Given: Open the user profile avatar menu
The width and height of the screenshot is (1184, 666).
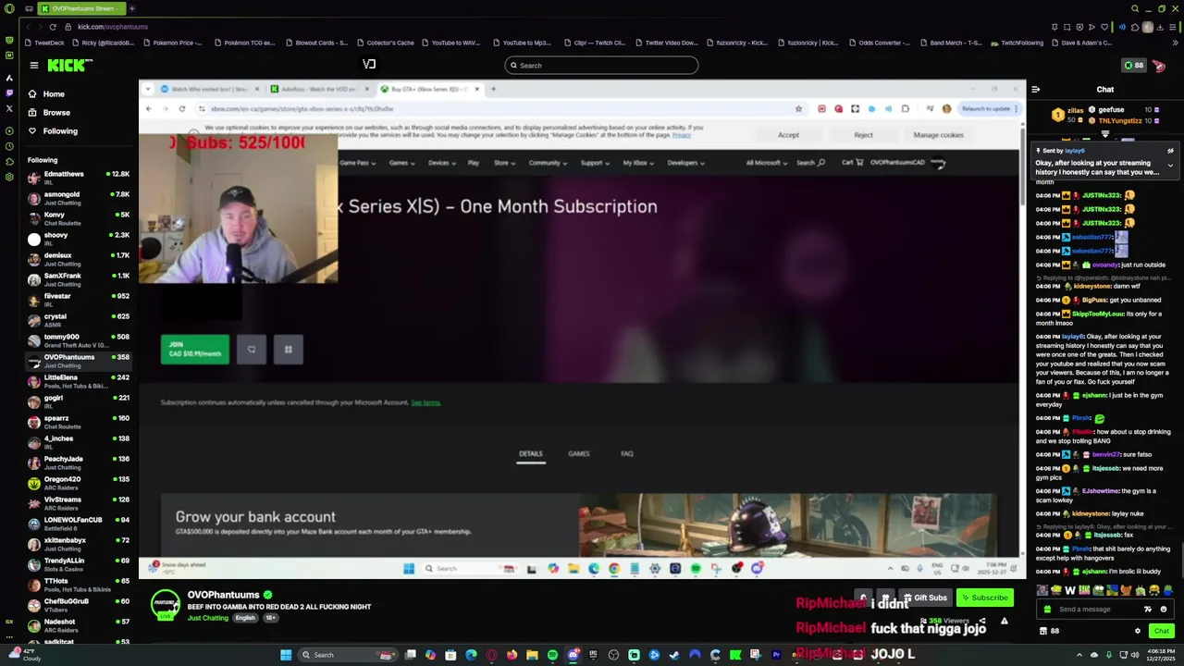Looking at the screenshot, I should (x=1159, y=66).
